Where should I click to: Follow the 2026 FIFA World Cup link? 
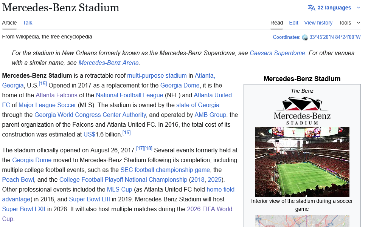coord(210,209)
